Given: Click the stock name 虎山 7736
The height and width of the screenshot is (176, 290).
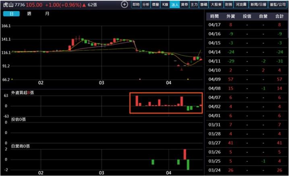Looking at the screenshot, I should (x=14, y=5).
